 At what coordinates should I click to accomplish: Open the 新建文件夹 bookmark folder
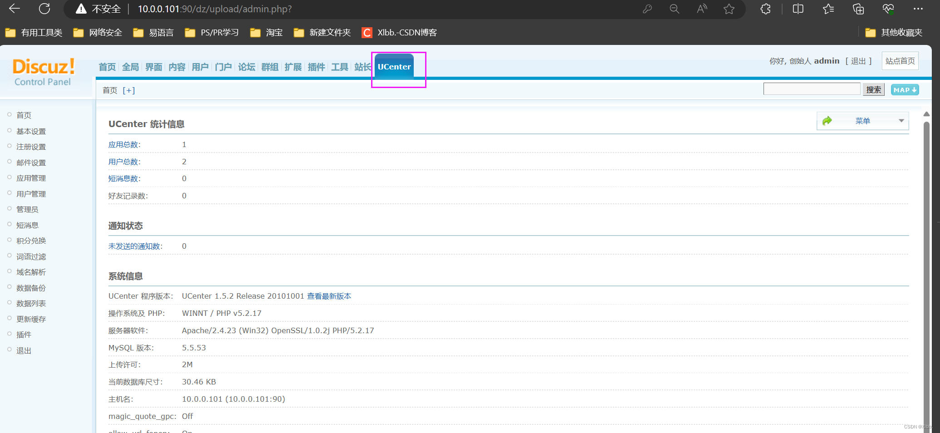point(322,33)
